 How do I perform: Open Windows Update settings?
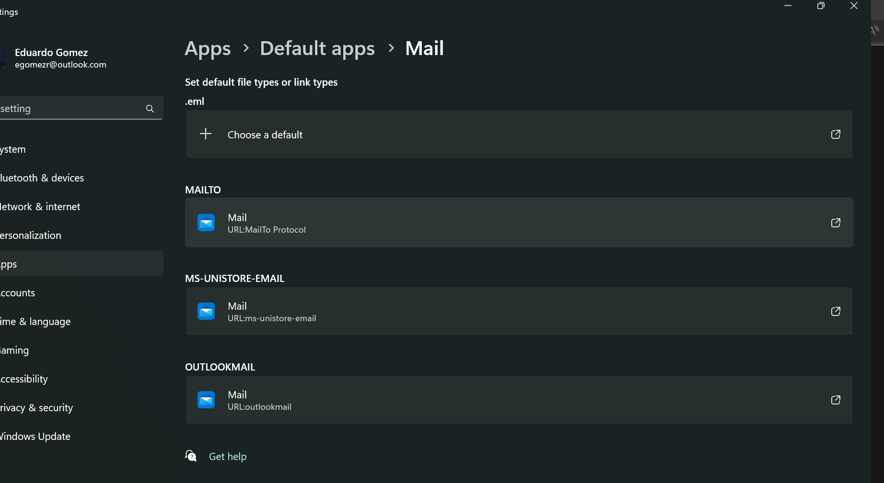(35, 436)
